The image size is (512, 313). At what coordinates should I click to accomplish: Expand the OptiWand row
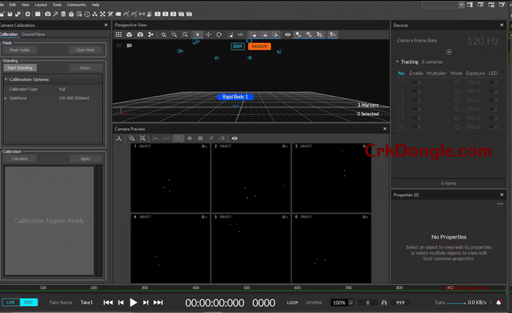point(6,97)
